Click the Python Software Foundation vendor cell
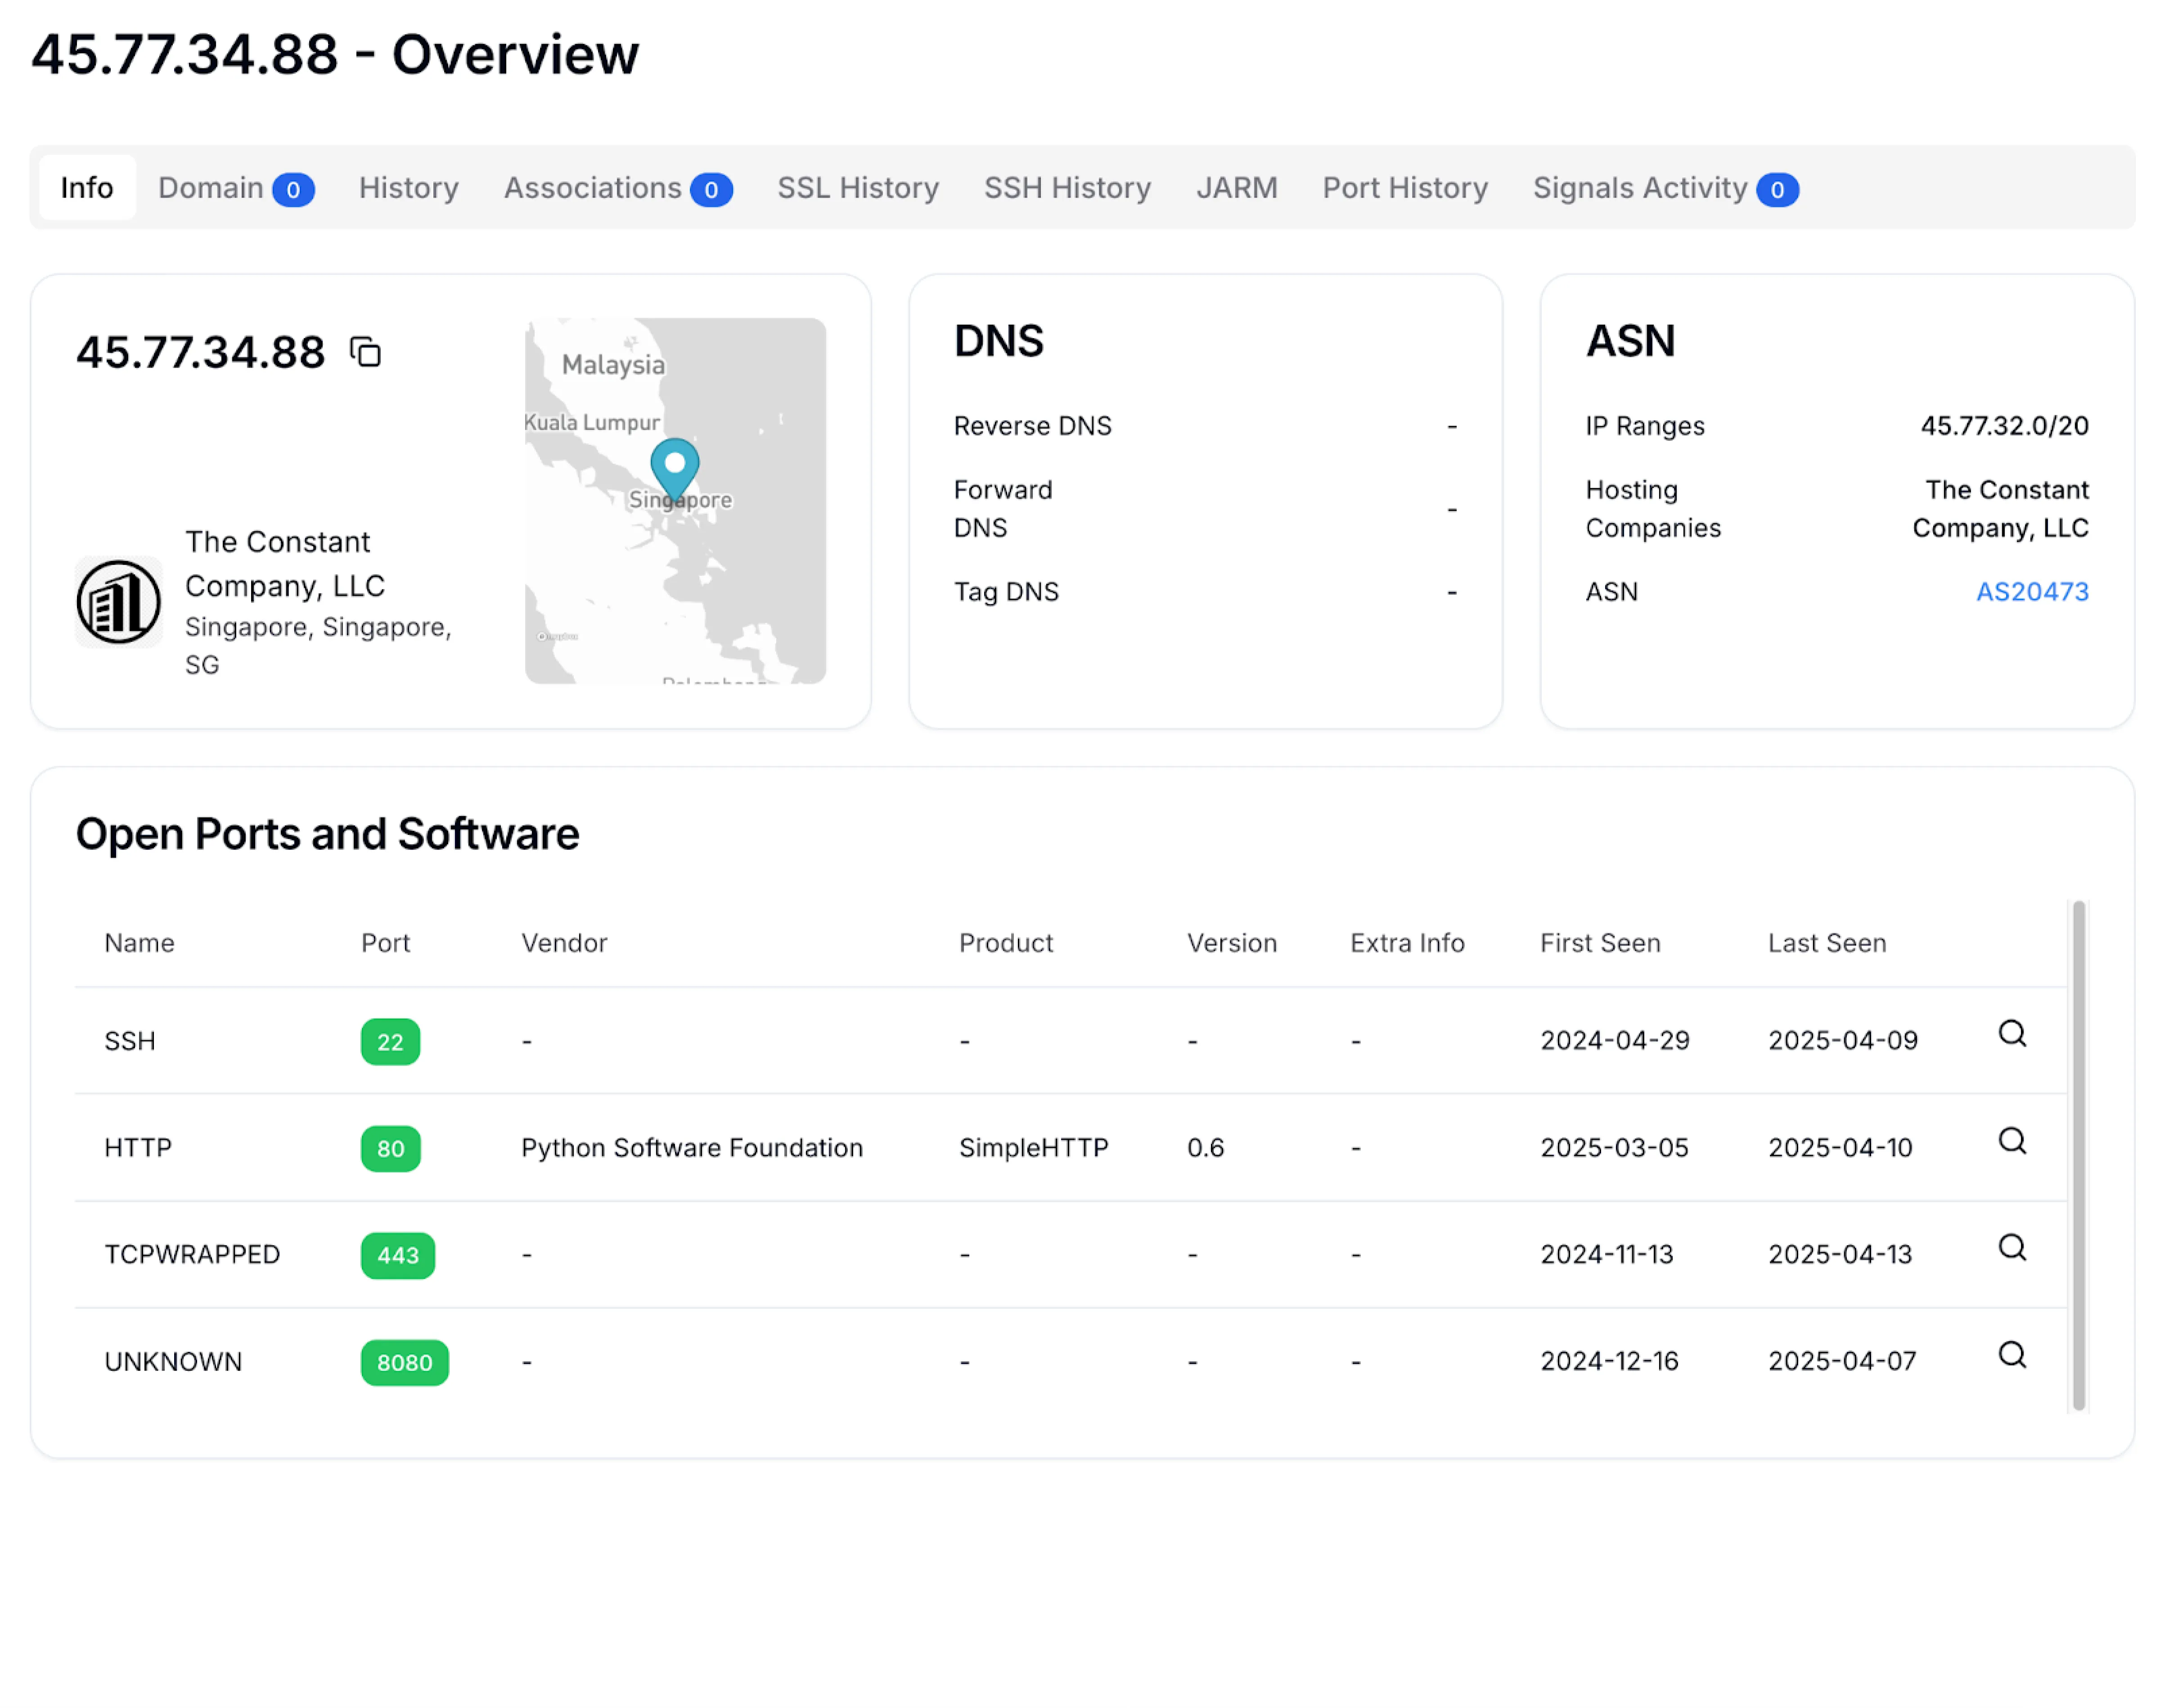Viewport: 2160px width, 1708px height. coord(691,1147)
